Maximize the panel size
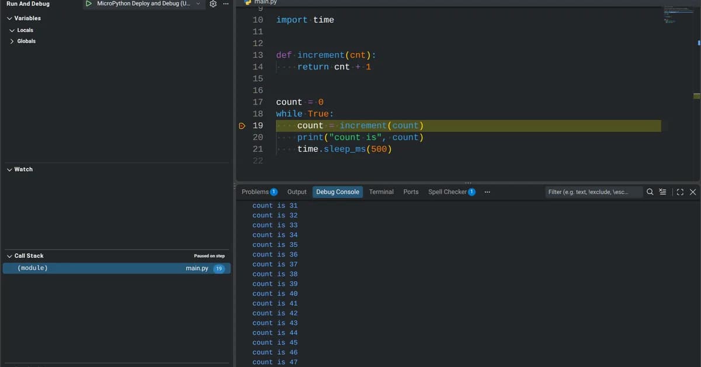701x367 pixels. pos(680,192)
